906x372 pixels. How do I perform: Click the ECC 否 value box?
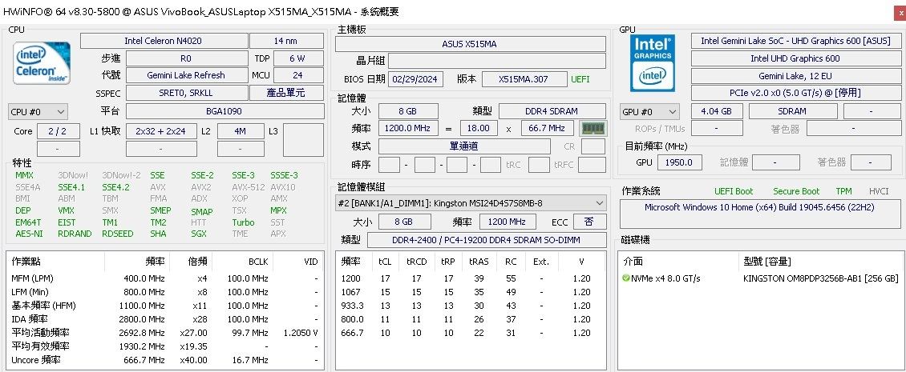point(589,222)
